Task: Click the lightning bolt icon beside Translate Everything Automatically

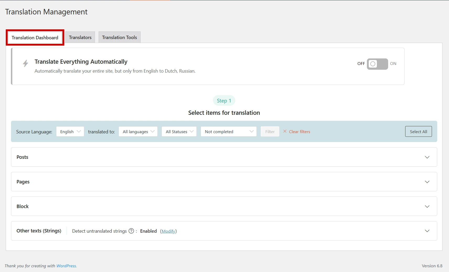Action: [25, 63]
